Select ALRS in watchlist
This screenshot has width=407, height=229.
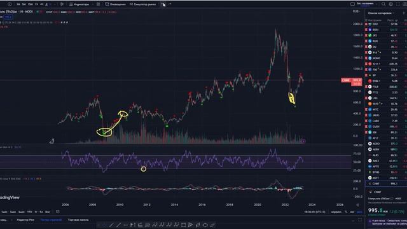pos(386,155)
